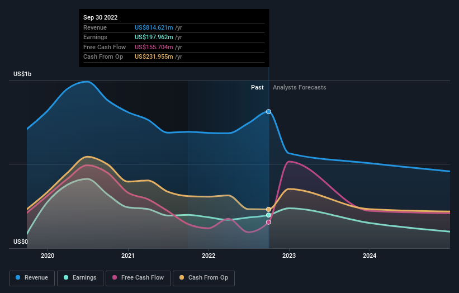Select the pink Free Cash Flow data point
The height and width of the screenshot is (293, 459).
click(x=268, y=222)
